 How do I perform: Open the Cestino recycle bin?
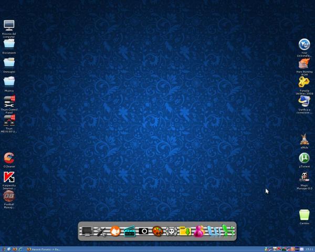pyautogui.click(x=304, y=217)
